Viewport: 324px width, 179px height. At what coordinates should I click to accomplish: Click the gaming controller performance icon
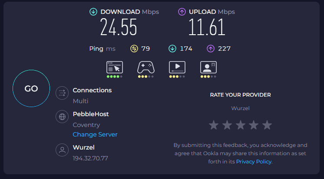(x=145, y=67)
